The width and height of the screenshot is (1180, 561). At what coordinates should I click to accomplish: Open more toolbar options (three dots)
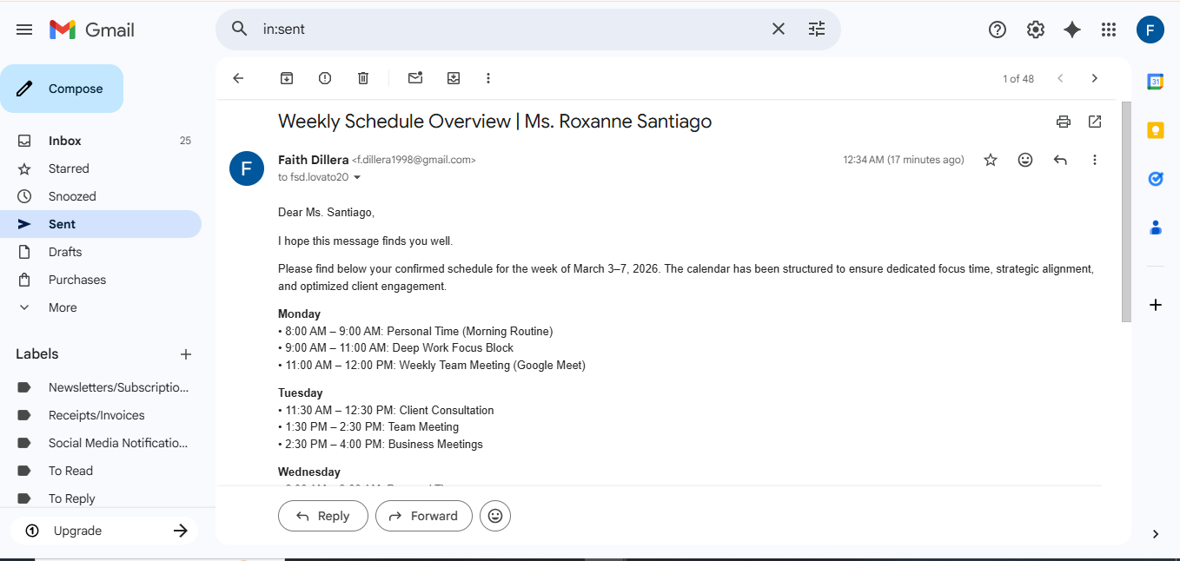point(488,78)
